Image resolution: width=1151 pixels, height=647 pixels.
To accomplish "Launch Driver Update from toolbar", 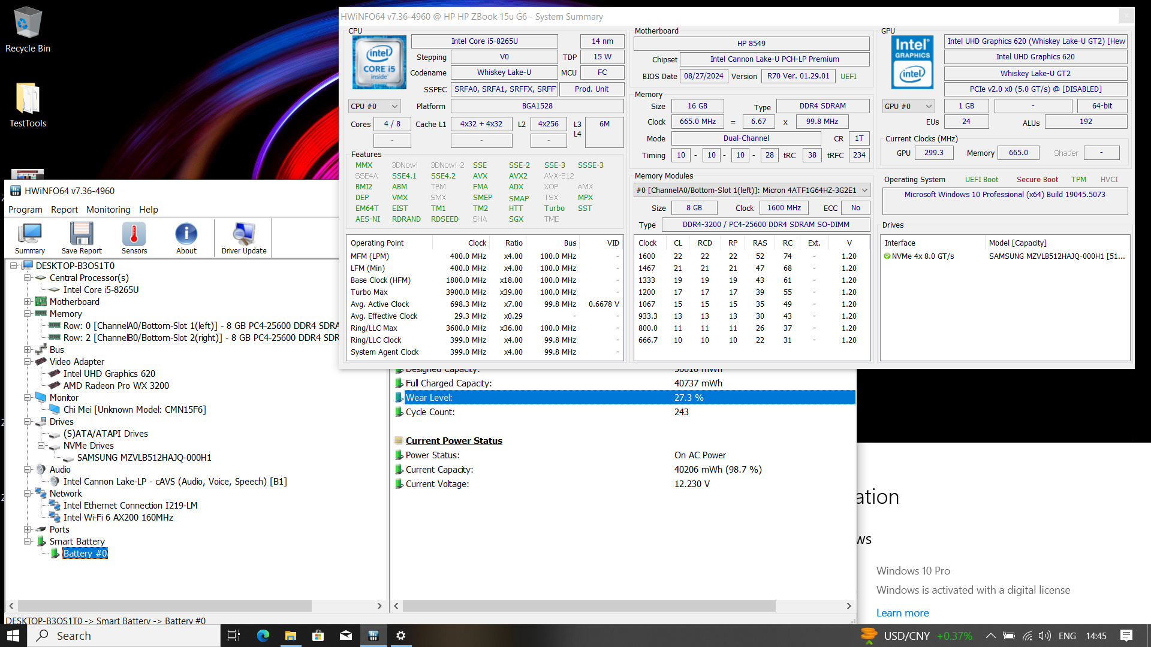I will point(244,238).
